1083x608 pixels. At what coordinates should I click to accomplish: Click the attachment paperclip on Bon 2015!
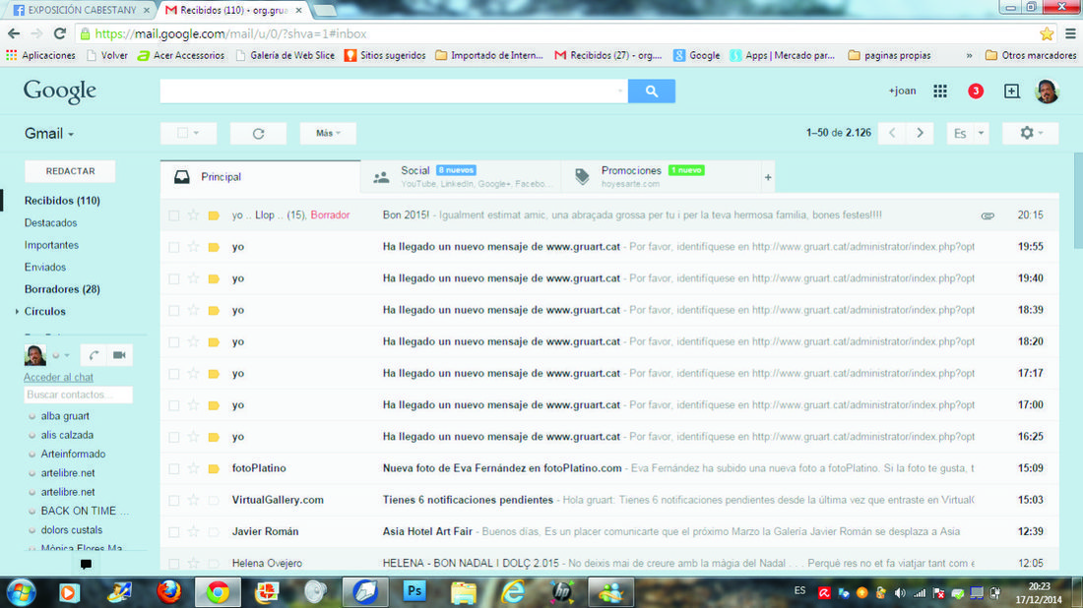tap(987, 216)
